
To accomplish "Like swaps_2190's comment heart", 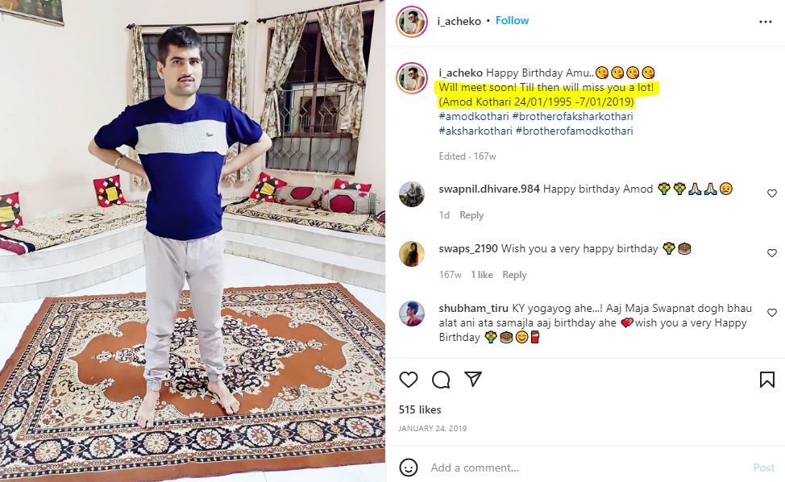I will click(x=772, y=253).
